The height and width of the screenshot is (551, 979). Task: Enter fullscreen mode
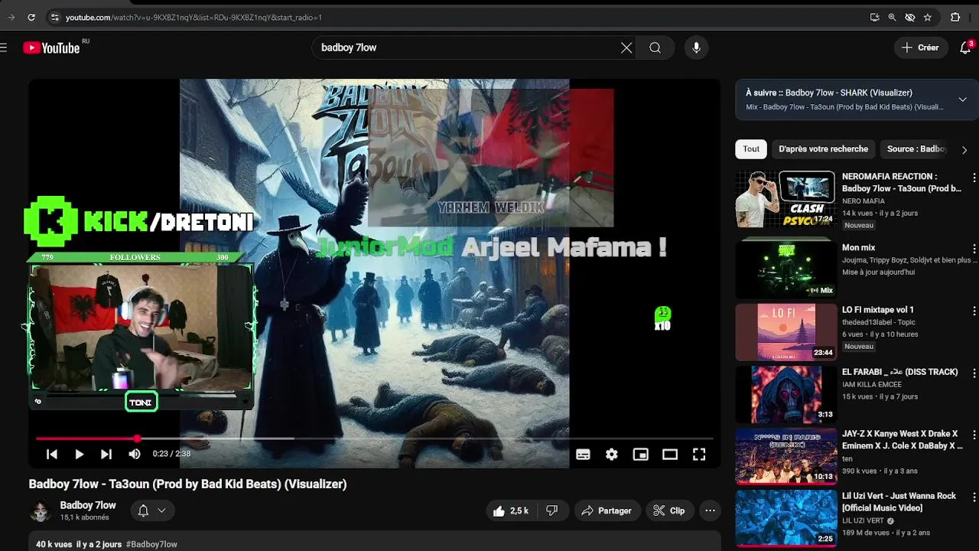pos(699,455)
